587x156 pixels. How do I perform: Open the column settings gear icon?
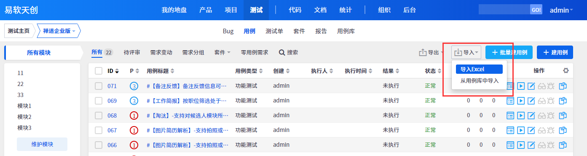point(566,71)
